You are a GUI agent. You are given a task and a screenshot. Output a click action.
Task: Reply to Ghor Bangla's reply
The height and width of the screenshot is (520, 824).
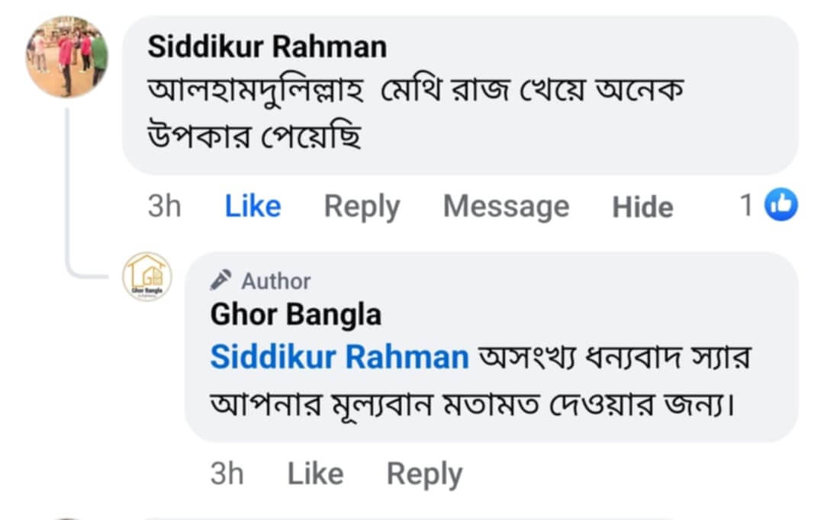pyautogui.click(x=424, y=474)
